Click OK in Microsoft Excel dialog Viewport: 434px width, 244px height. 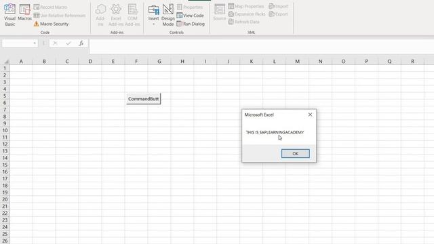point(296,154)
